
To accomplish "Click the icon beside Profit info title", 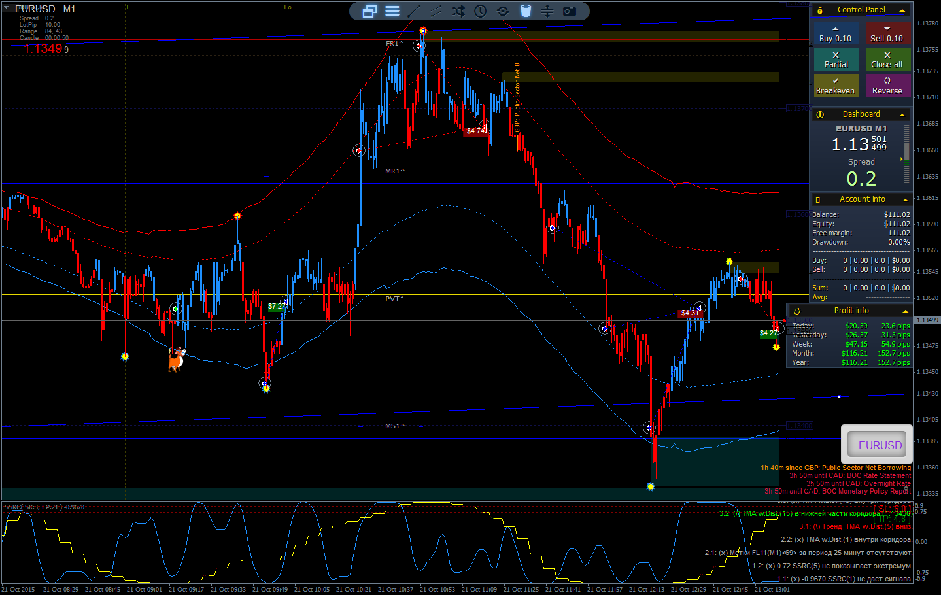I will [797, 311].
